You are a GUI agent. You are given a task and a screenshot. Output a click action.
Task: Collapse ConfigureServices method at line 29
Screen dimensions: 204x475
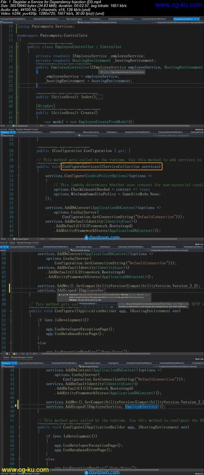point(20,167)
